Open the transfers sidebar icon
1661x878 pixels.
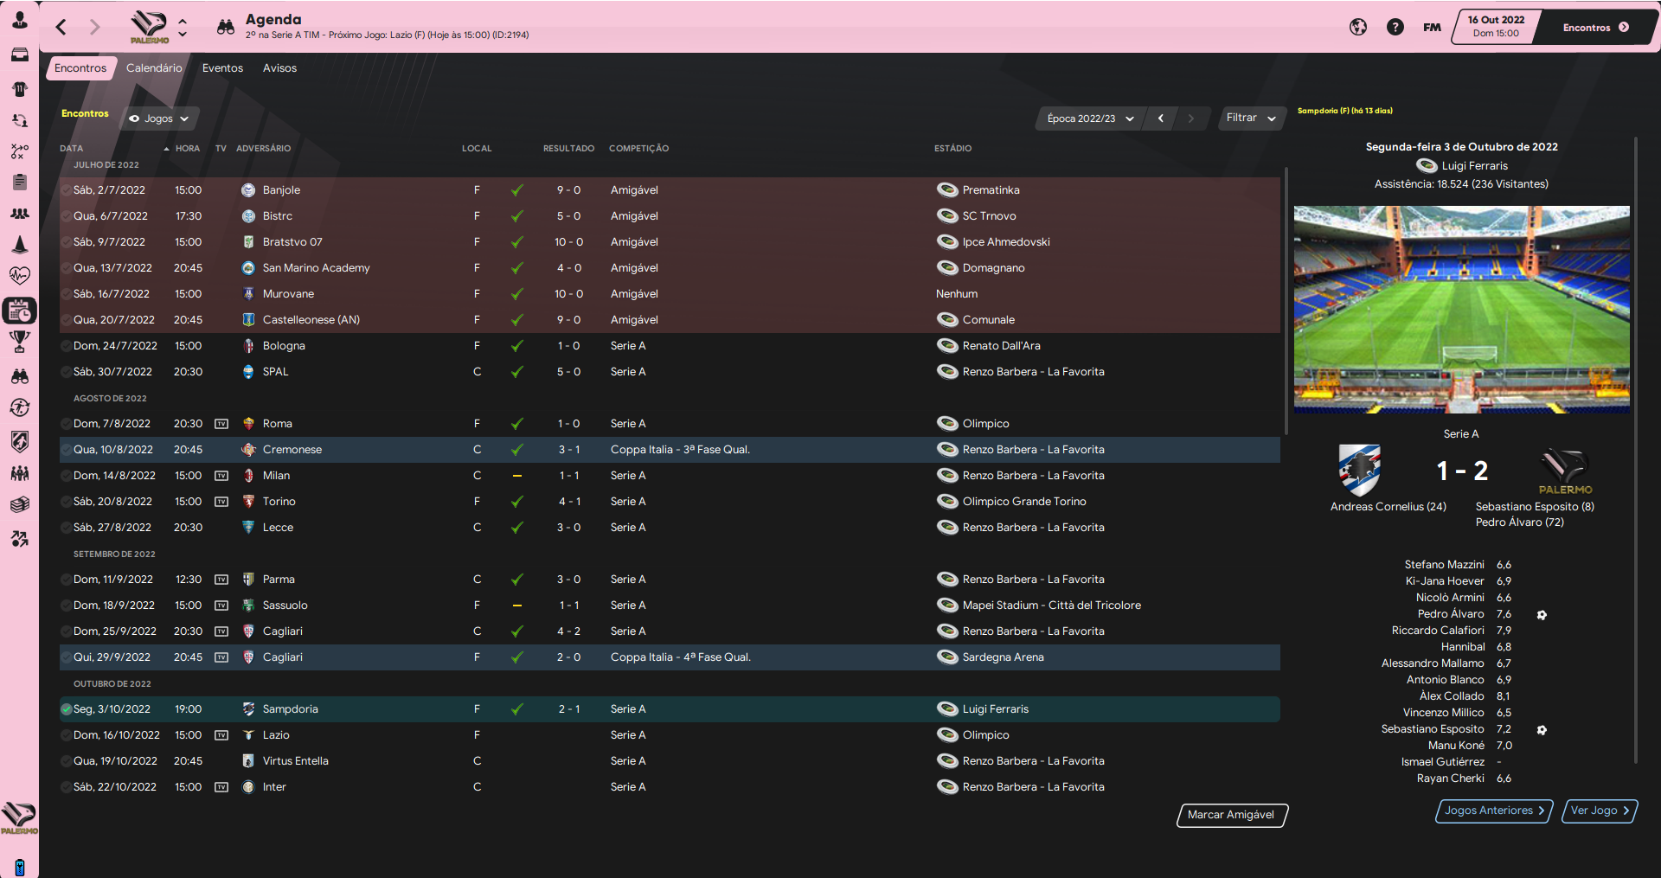19,407
